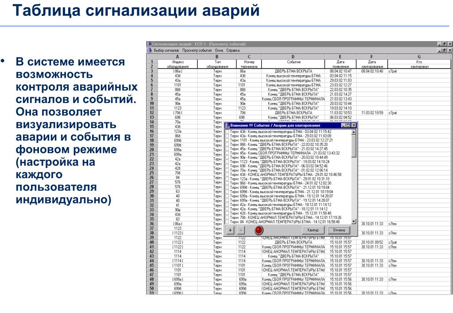Image resolution: width=453 pixels, height=313 pixels.
Task: Check the Терм 123а event dated 29.01.02 10:31:10
Action: [227, 179]
